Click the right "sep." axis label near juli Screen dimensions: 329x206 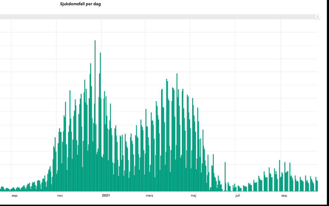coord(285,196)
